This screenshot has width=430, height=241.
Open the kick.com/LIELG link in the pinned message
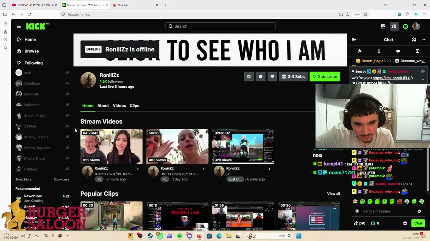391,78
